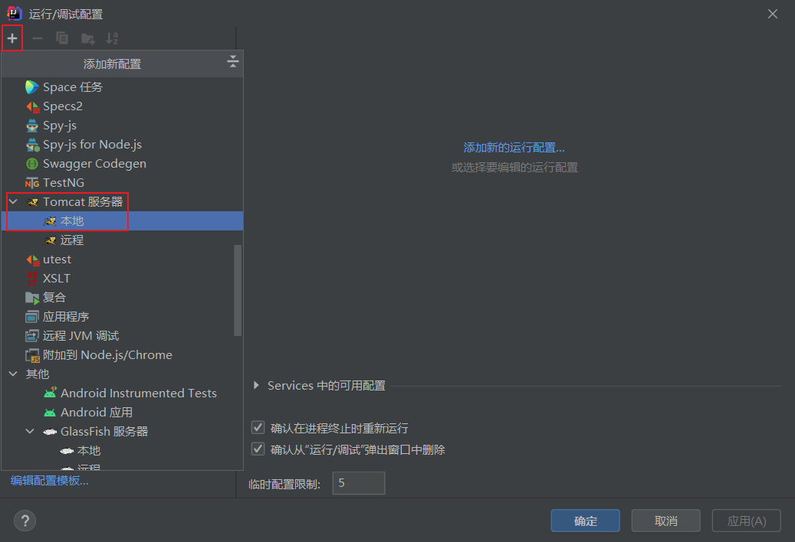Screen dimensions: 795x542
Task: Select Specs2 configuration type
Action: [122, 106]
